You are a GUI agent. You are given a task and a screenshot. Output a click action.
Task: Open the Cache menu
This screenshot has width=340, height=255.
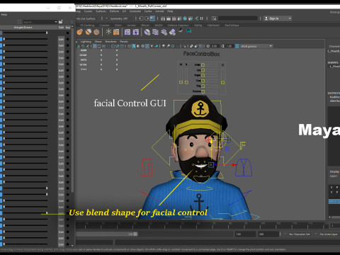148,11
